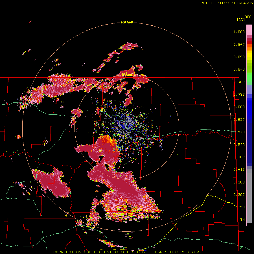Pick the bright green color bar segment

(249, 77)
